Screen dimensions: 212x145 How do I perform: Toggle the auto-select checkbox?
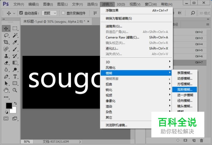pos(21,13)
